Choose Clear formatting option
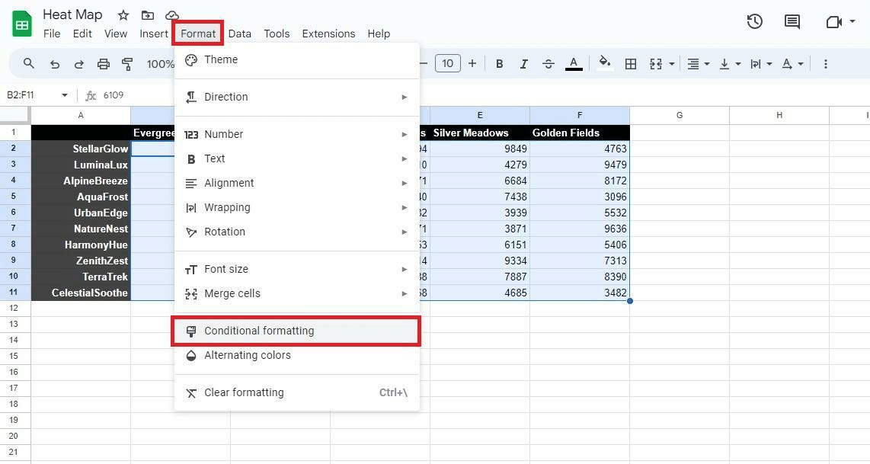This screenshot has height=464, width=870. point(297,393)
